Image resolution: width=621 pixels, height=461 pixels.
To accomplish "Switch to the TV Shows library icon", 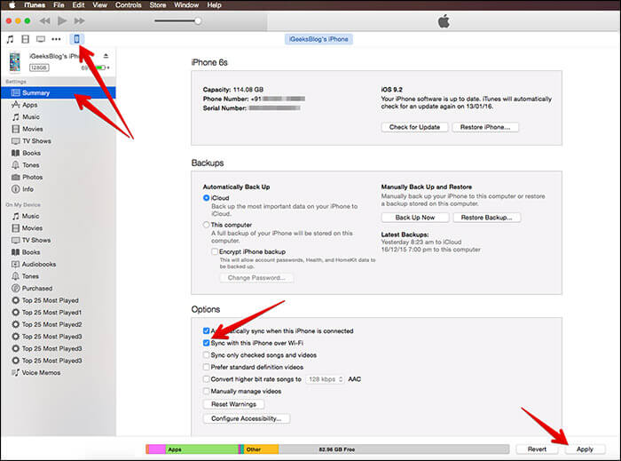I will click(41, 39).
